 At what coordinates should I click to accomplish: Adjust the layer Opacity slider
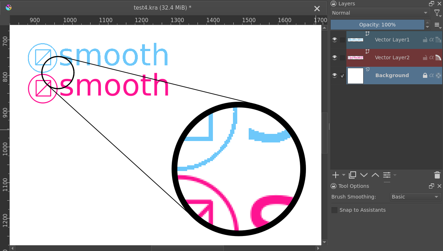(x=377, y=25)
